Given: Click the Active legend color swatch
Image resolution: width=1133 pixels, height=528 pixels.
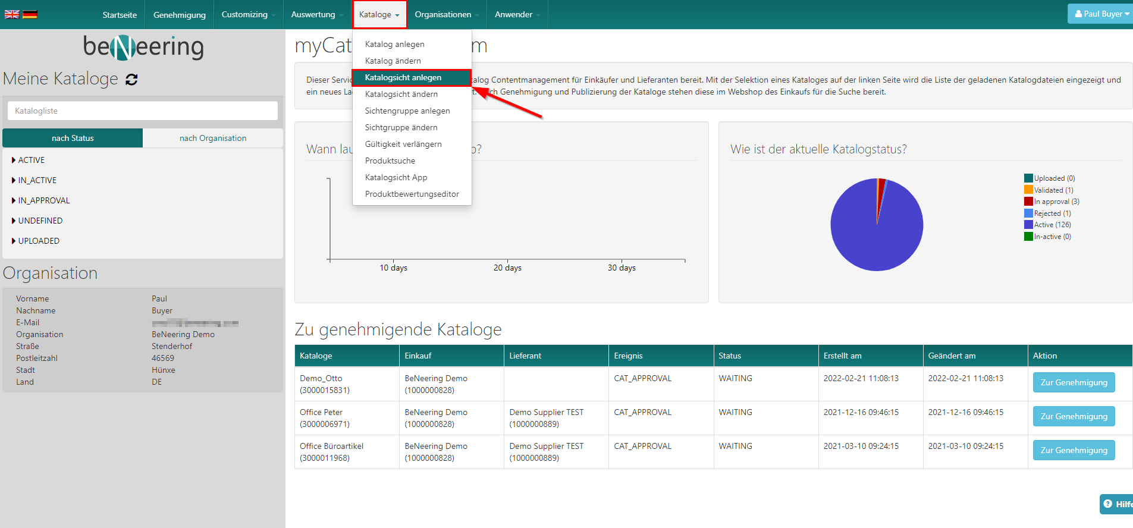Looking at the screenshot, I should click(1028, 225).
